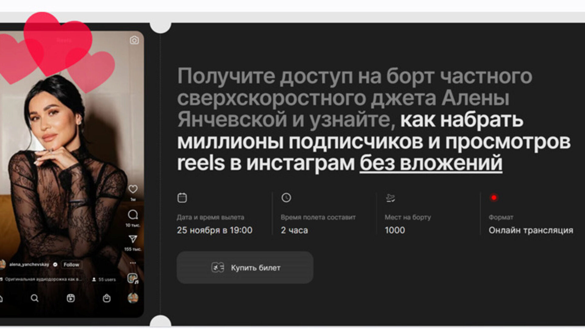Click the Купить билет button
The height and width of the screenshot is (329, 585).
point(245,268)
